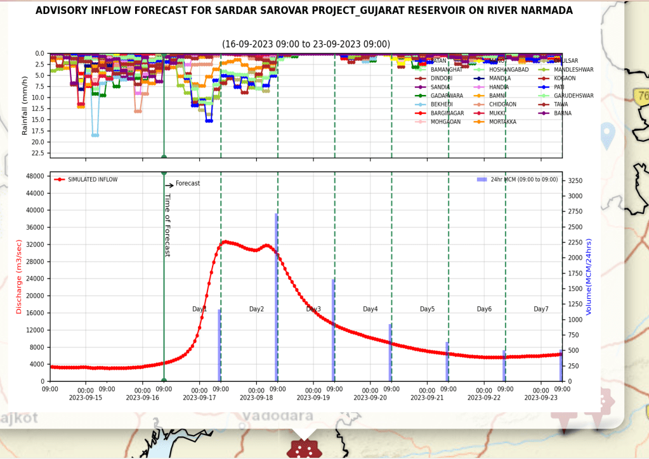Select the 24hr MCM legend swatch
Viewport: 649px width, 459px height.
click(482, 180)
